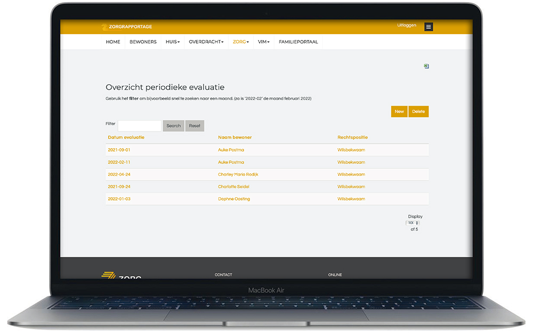
Task: Click the New button
Action: click(x=399, y=111)
